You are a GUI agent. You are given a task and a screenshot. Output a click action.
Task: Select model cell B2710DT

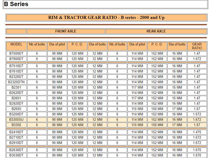point(16,137)
